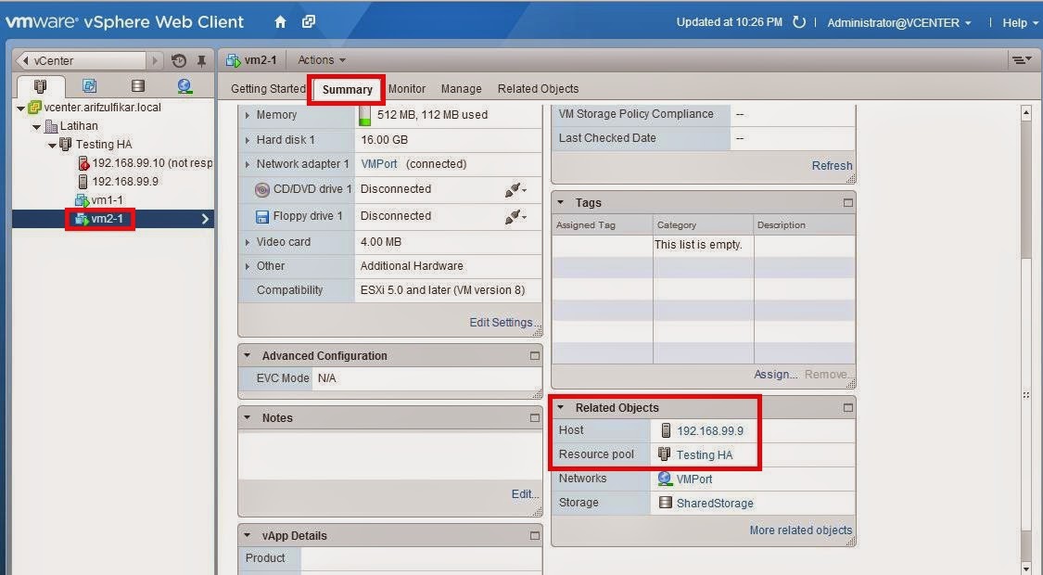Open the Actions dropdown menu
The image size is (1043, 575).
pyautogui.click(x=321, y=59)
